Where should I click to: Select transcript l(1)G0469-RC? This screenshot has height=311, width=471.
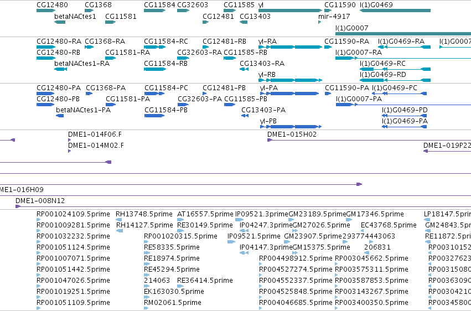[x=395, y=69]
